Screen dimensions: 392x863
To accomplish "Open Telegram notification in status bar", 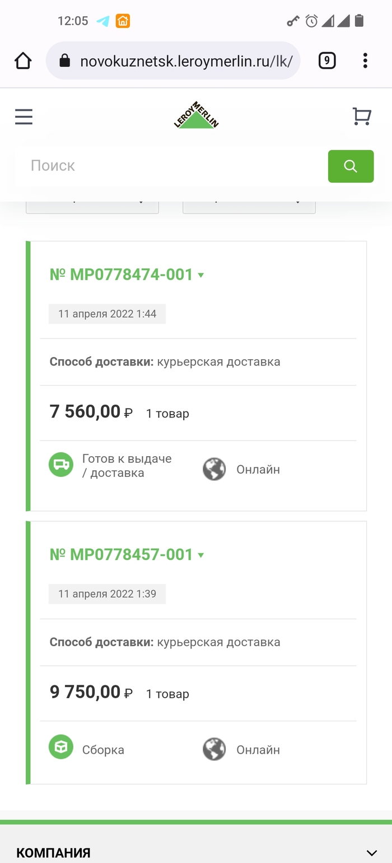I will coord(103,21).
